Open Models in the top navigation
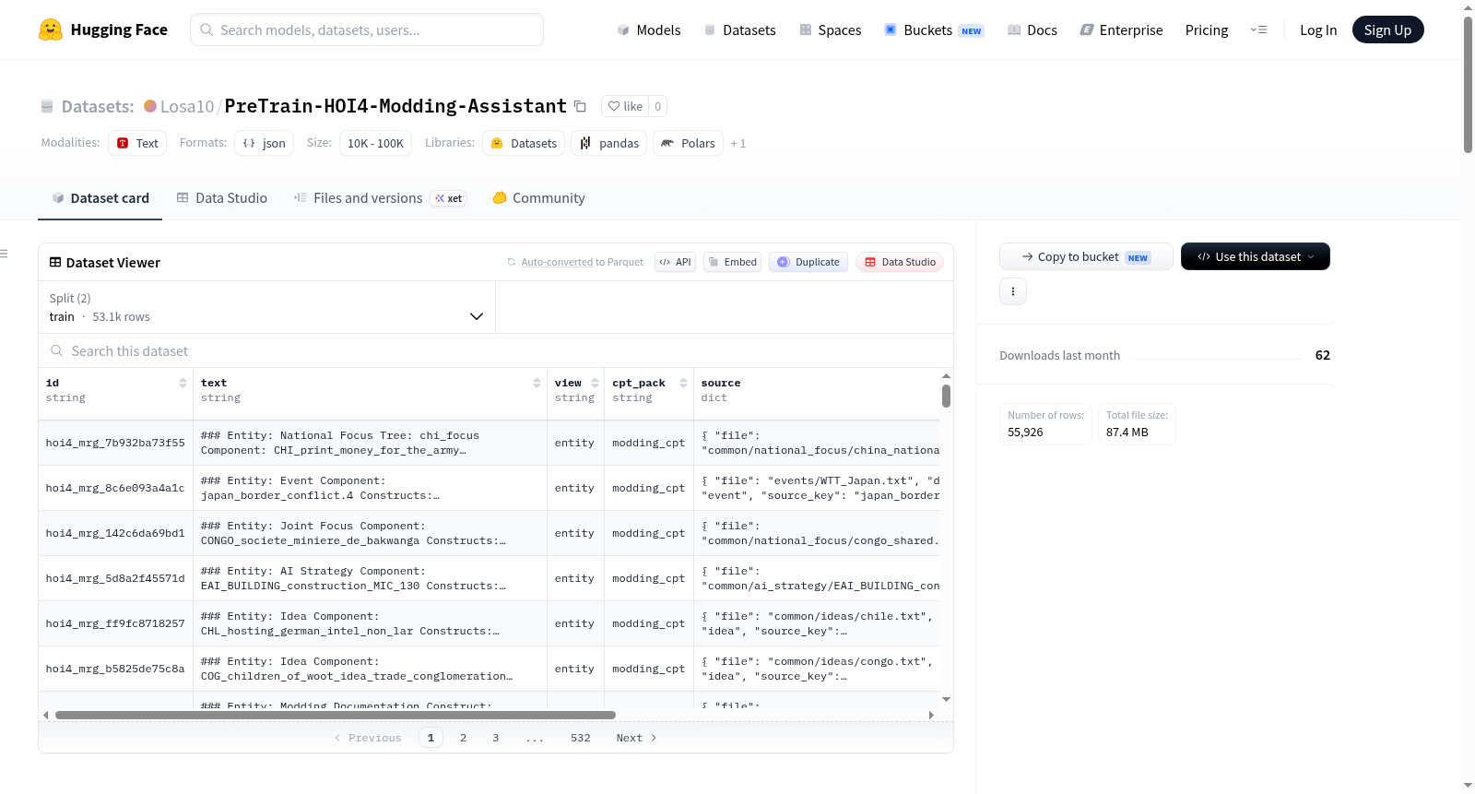The width and height of the screenshot is (1475, 794). 649,30
